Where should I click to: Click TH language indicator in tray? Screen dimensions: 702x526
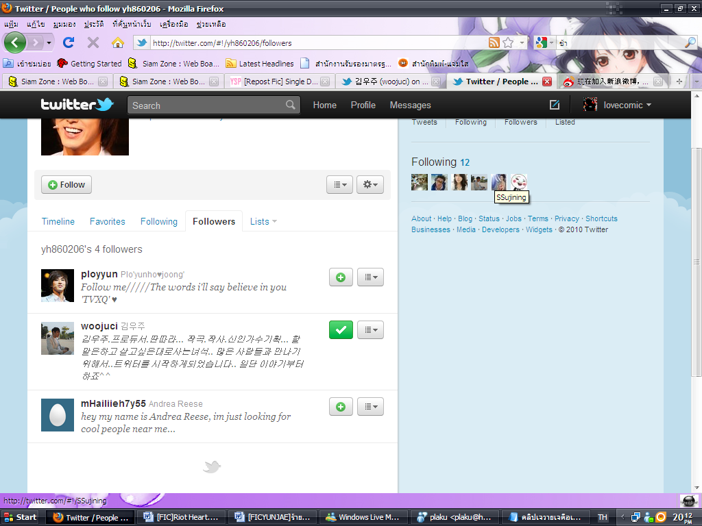click(603, 518)
